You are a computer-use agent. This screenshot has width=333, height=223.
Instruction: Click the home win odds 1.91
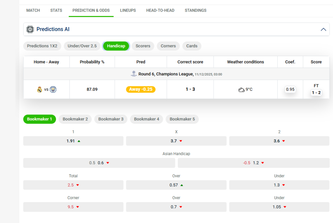(x=73, y=141)
